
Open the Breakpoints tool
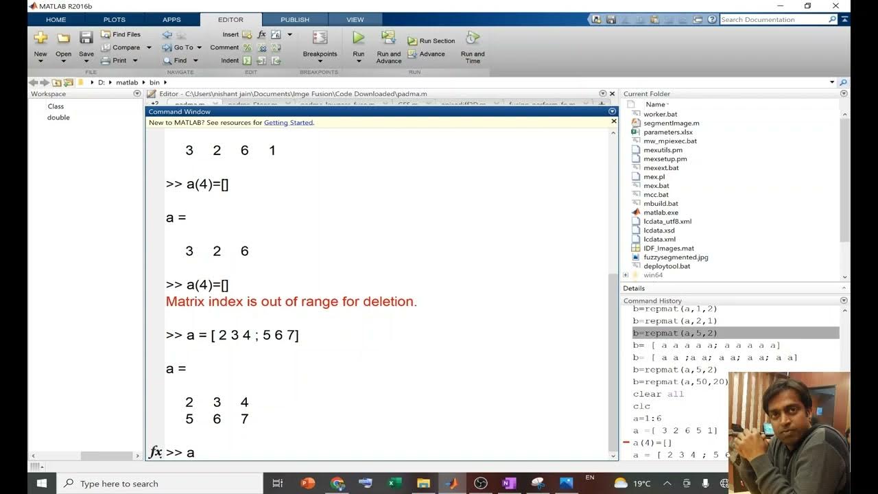tap(320, 45)
